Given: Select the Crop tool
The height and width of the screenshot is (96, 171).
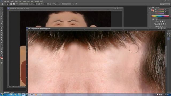Looking at the screenshot, I should tap(2, 18).
